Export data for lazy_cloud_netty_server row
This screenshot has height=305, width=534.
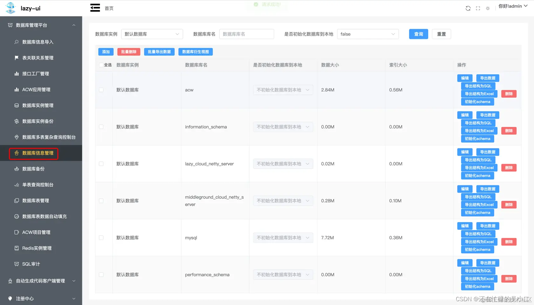point(488,152)
